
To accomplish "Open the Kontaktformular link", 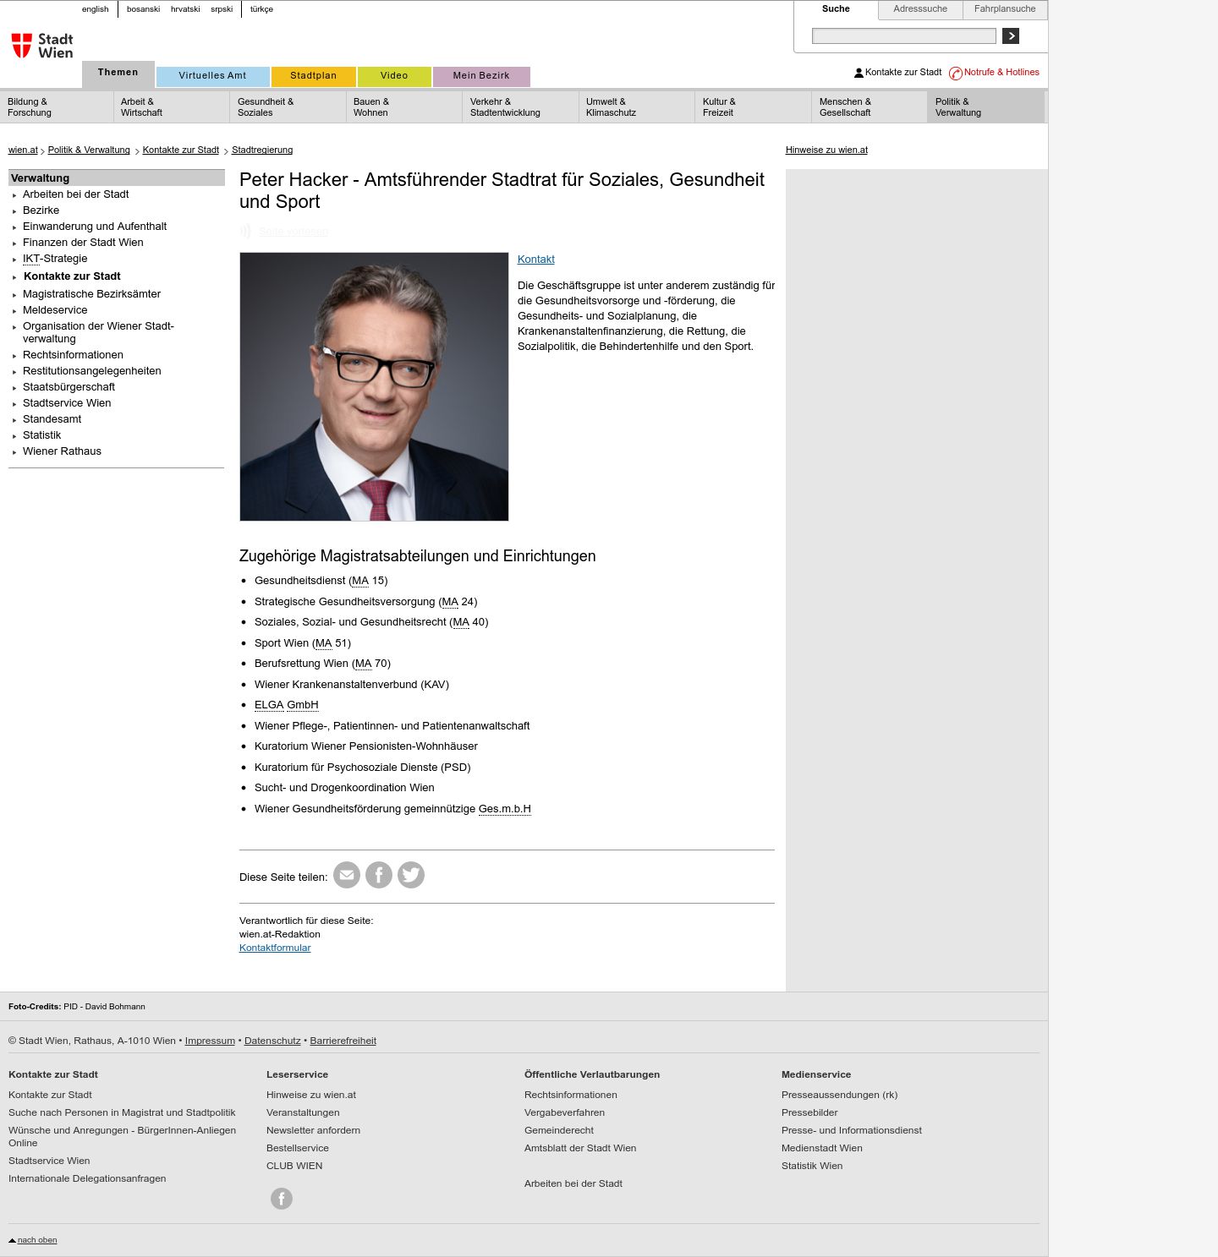I will tap(275, 948).
